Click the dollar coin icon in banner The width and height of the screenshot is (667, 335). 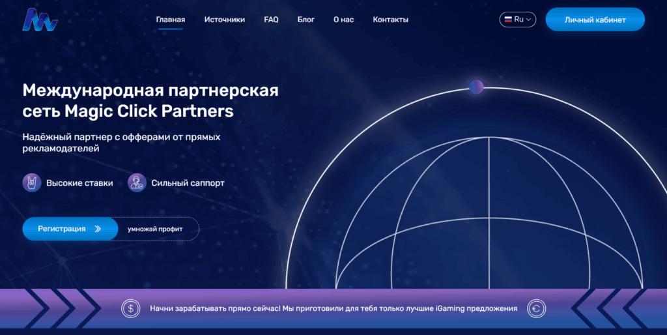[130, 309]
